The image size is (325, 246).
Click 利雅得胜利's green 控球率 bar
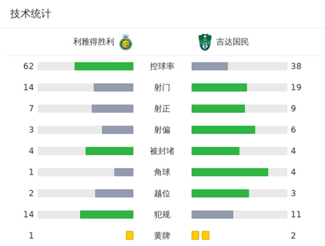104,66
